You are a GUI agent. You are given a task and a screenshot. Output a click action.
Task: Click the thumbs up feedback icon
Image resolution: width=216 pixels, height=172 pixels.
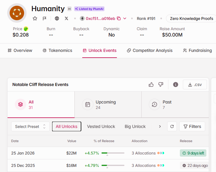(151, 84)
